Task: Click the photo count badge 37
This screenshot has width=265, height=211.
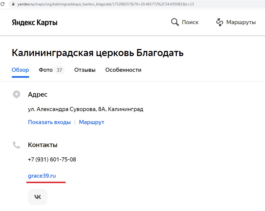Action: 59,70
